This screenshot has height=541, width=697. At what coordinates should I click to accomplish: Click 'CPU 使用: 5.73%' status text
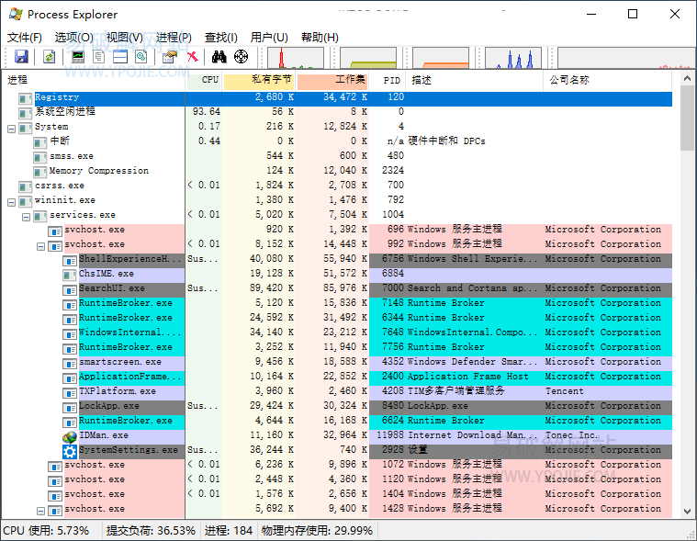46,530
